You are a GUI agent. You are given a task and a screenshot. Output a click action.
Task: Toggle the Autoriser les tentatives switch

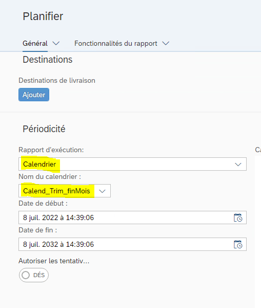click(x=34, y=275)
